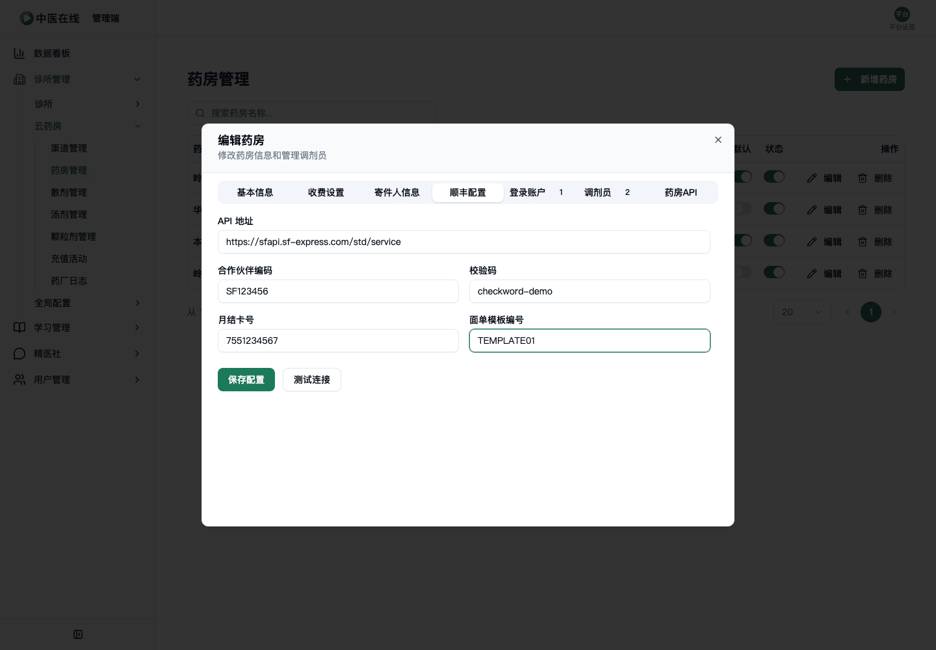Open the 调剂员 tab

(x=610, y=192)
